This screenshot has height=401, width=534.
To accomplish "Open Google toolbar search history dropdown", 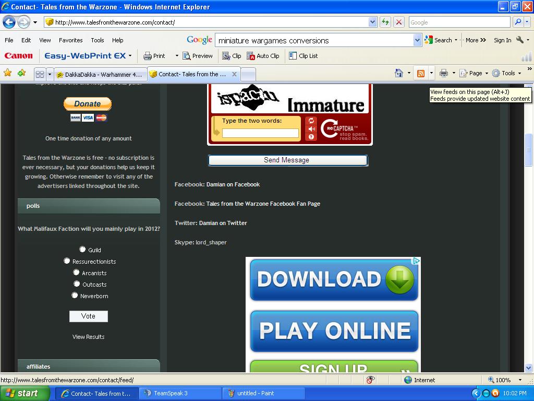I will click(417, 40).
